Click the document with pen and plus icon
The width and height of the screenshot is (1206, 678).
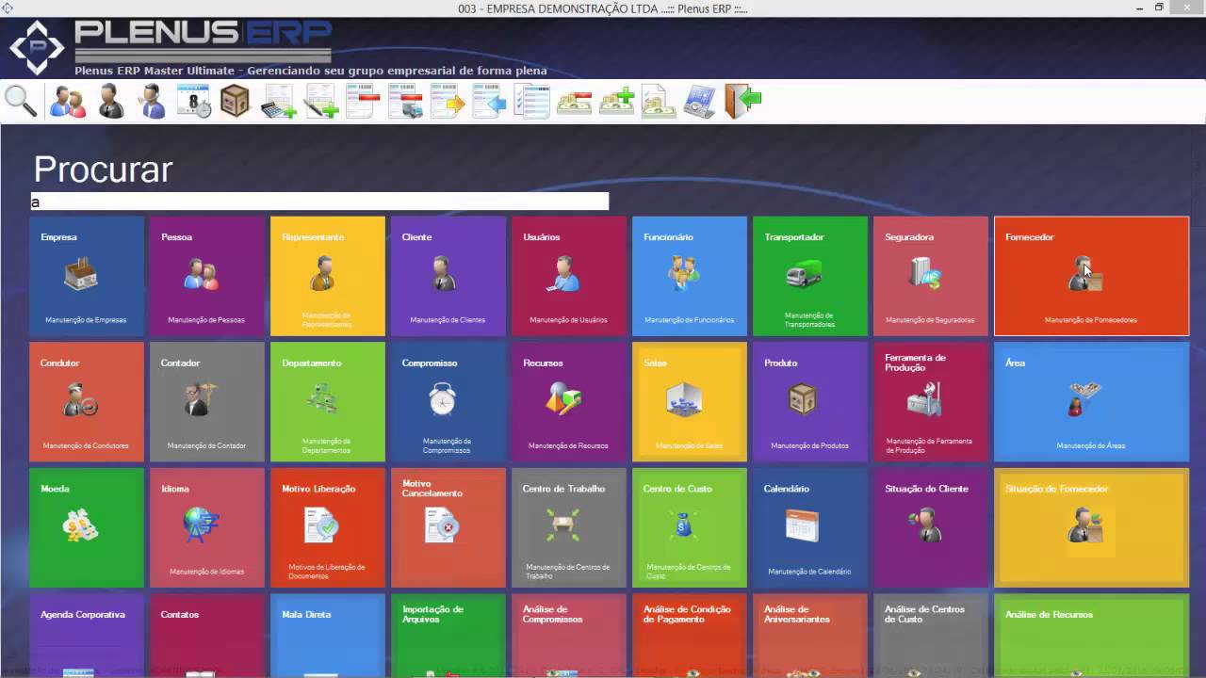320,101
